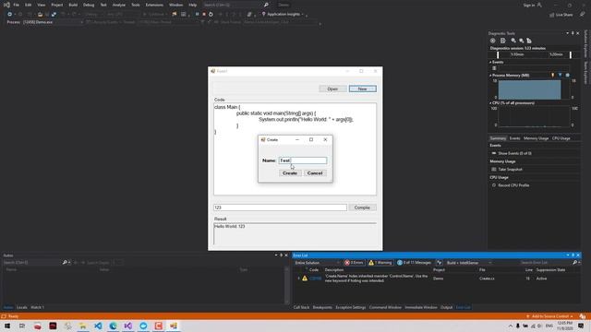This screenshot has width=591, height=332.
Task: Toggle Snapshot marker in Process Memory legend
Action: [x=561, y=76]
